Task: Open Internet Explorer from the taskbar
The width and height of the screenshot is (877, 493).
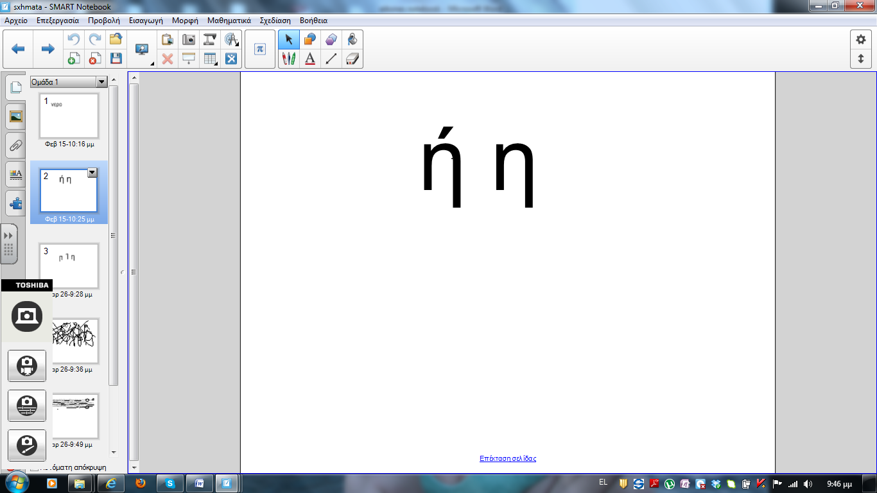Action: pos(110,483)
